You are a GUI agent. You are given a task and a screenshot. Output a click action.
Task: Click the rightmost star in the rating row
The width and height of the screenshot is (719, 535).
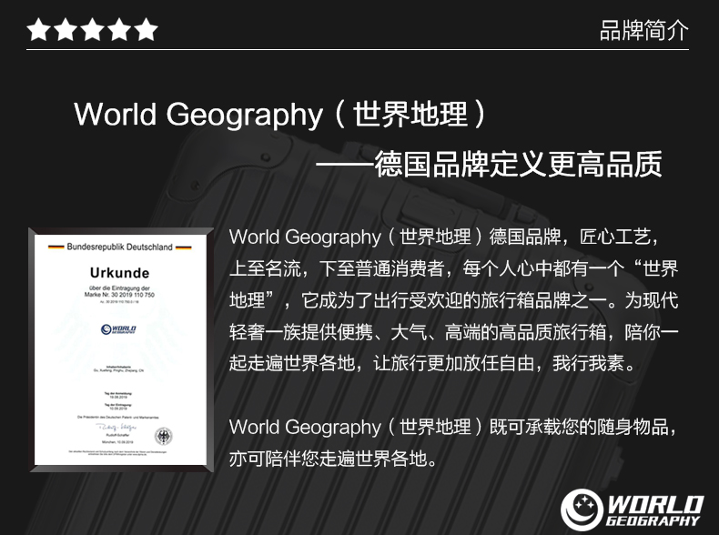point(147,30)
